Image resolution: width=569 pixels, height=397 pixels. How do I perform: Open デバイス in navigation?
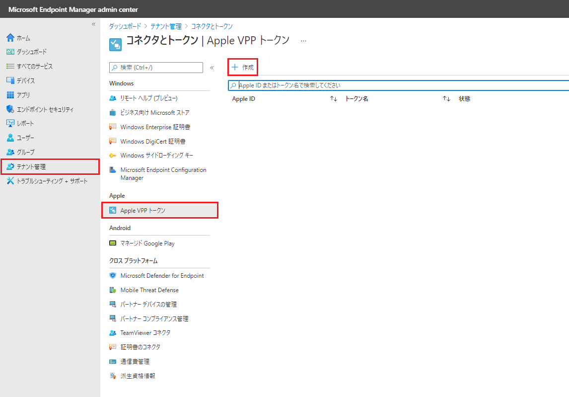pos(26,80)
